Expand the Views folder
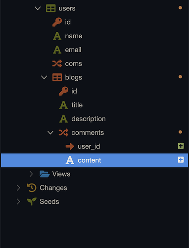Image resolution: width=189 pixels, height=248 pixels. (x=31, y=174)
